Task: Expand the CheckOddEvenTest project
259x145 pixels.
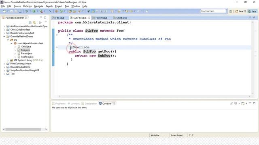Action: click(4, 29)
